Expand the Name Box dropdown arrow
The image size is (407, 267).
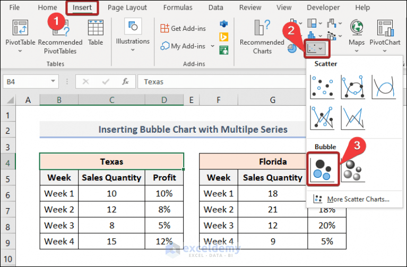53,82
